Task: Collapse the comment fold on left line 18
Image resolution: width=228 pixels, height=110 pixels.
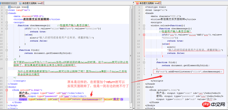Action: tap(6, 59)
